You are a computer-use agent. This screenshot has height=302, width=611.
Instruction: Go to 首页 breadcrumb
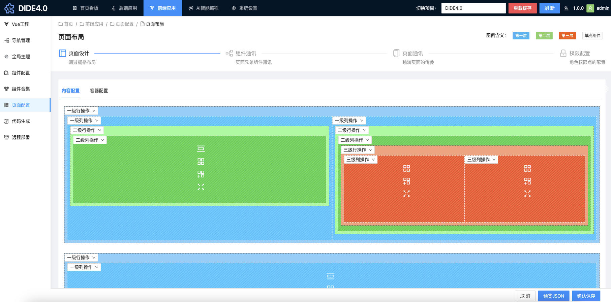pyautogui.click(x=66, y=24)
